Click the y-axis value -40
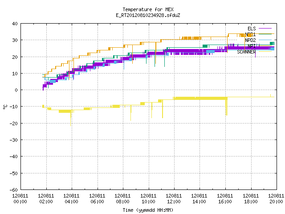 coord(14,156)
